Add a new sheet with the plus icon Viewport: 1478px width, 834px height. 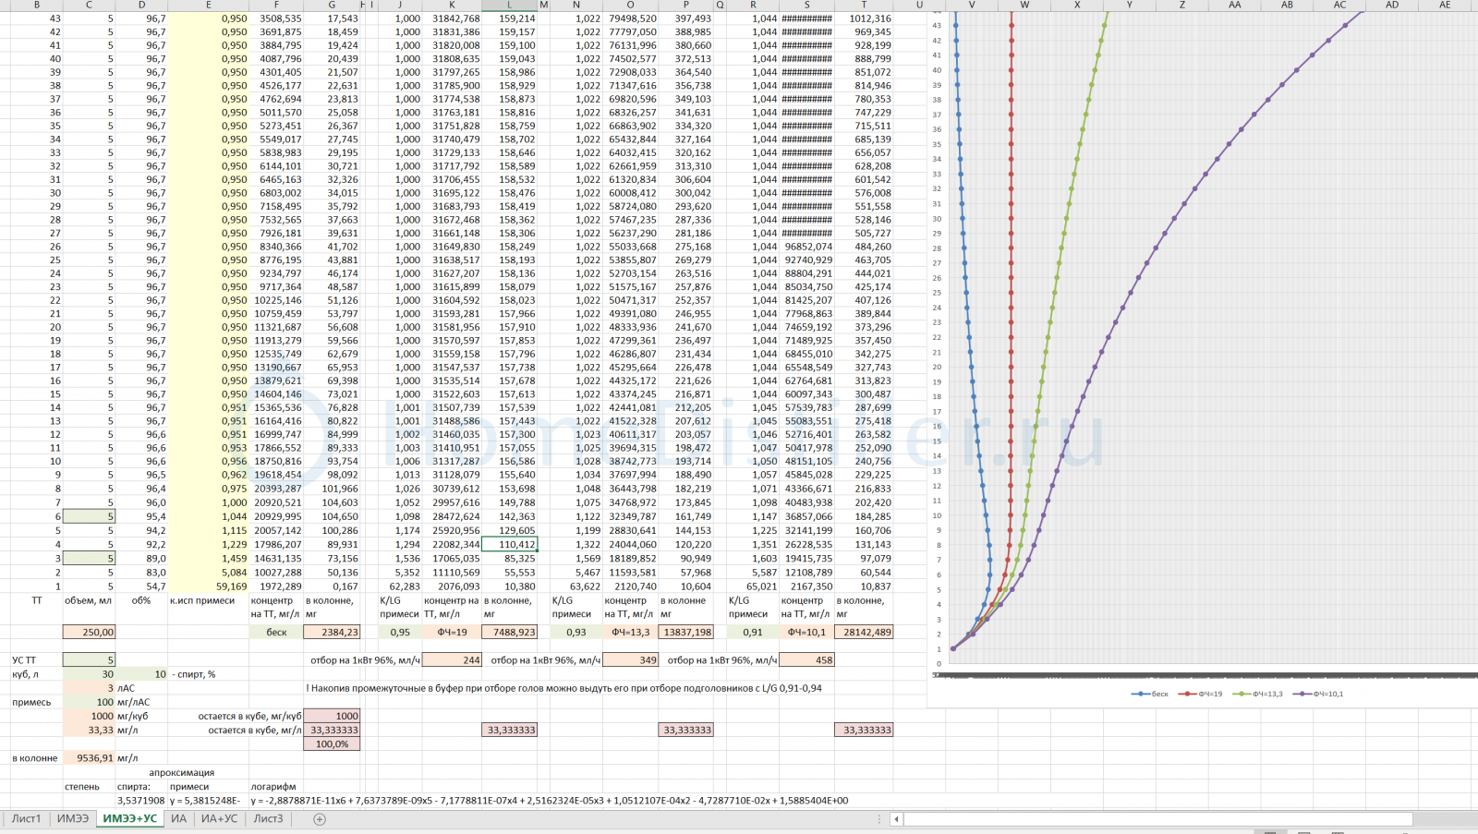tap(320, 819)
